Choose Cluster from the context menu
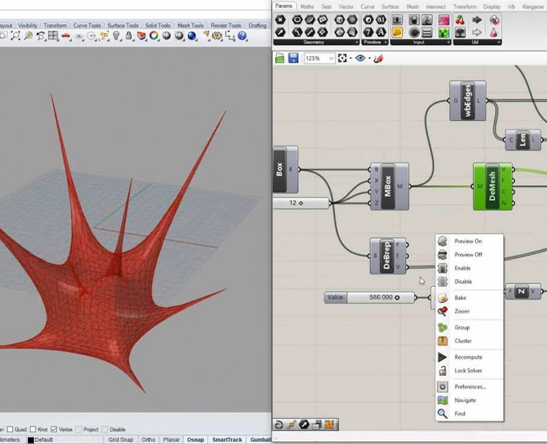This screenshot has height=444, width=547. point(469,341)
